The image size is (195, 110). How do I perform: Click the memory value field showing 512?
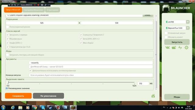pos(143,83)
